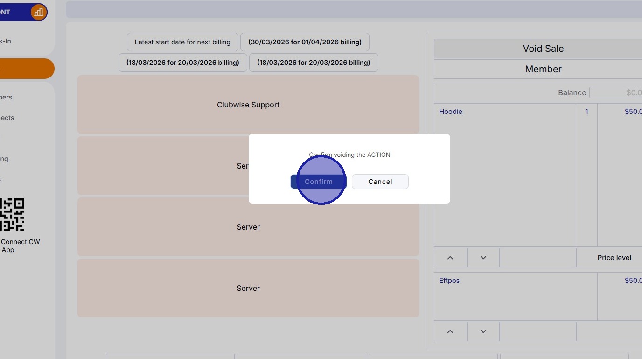Click the Hoodie quantity value 1
Screen dimensions: 642x359
(586, 112)
